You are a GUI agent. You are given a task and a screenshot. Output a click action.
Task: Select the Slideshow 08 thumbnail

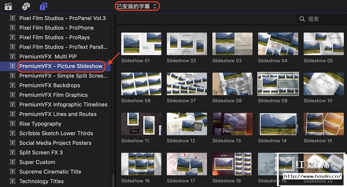pos(232,84)
